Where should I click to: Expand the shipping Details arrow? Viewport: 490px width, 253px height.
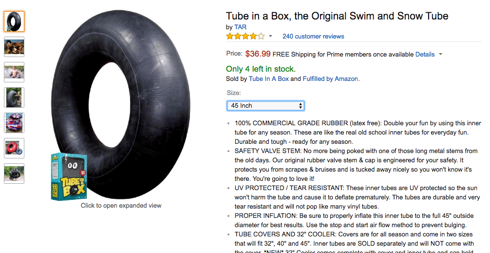(441, 54)
